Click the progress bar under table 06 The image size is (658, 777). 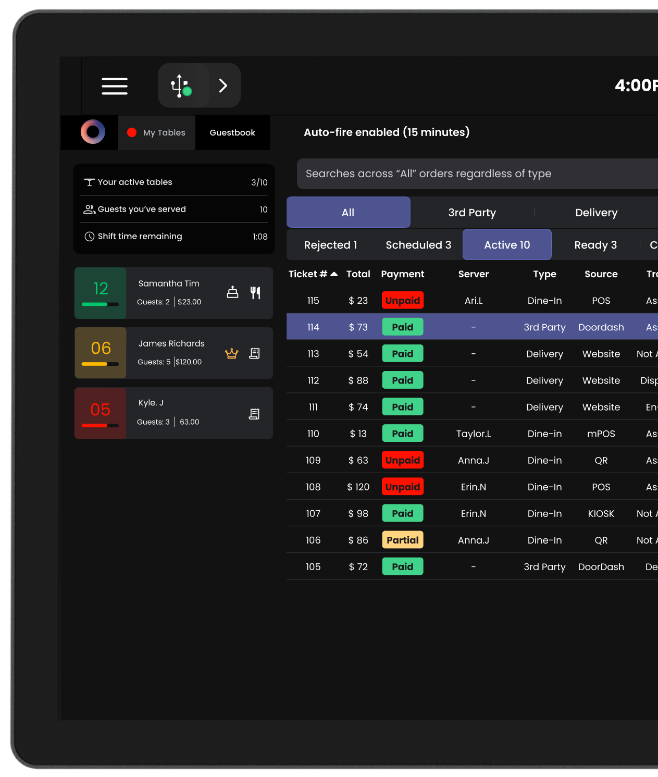100,364
